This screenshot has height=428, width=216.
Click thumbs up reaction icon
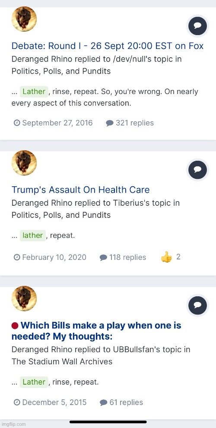click(166, 257)
